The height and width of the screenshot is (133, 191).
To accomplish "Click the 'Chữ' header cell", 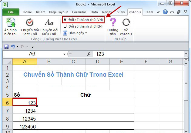I will (x=85, y=95).
